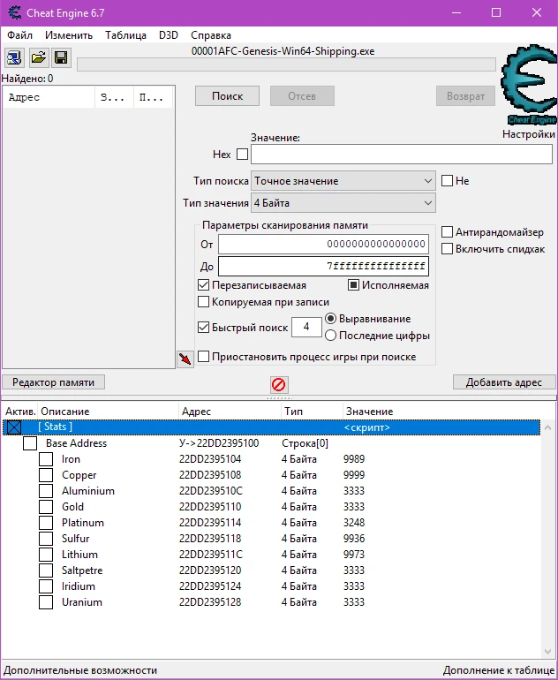Open the Справка menu

coord(211,35)
